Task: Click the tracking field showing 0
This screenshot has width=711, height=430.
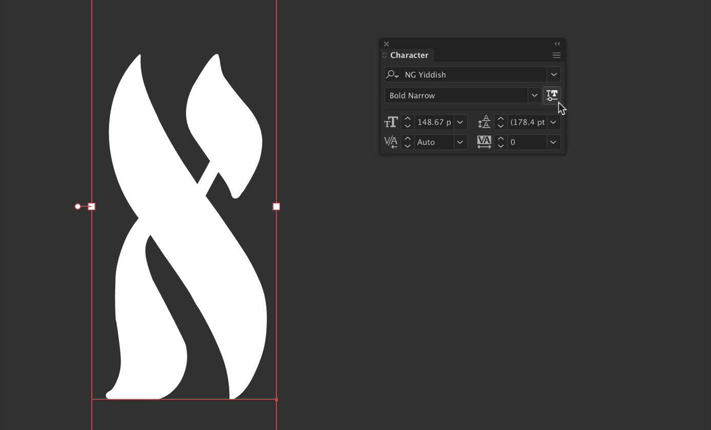Action: (x=527, y=142)
